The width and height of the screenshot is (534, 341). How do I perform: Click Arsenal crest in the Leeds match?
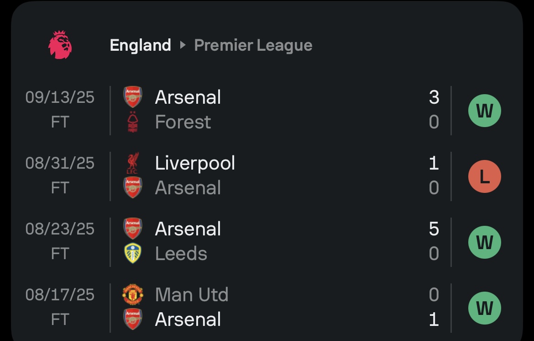(x=133, y=229)
